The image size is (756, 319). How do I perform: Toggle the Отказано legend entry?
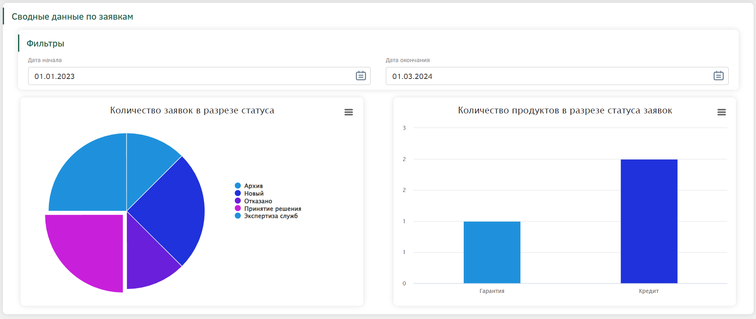coord(253,201)
